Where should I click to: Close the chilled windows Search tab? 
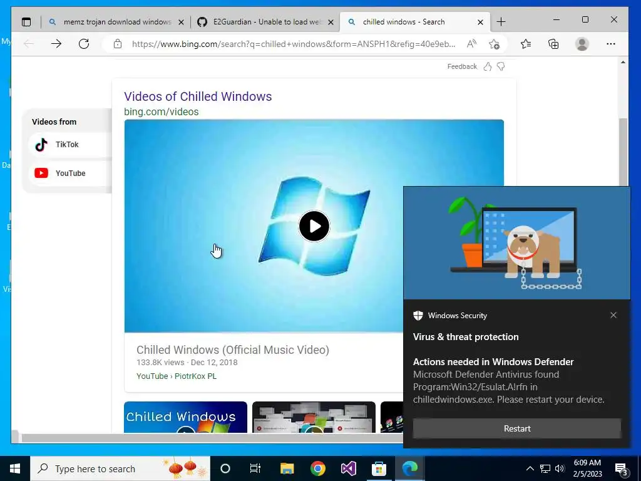pyautogui.click(x=480, y=22)
